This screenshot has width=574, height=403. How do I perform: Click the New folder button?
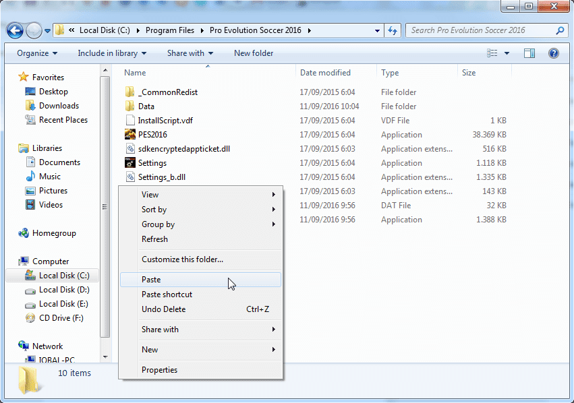(254, 53)
